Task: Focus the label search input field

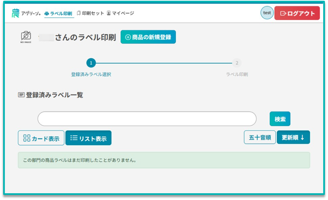Action: 147,119
